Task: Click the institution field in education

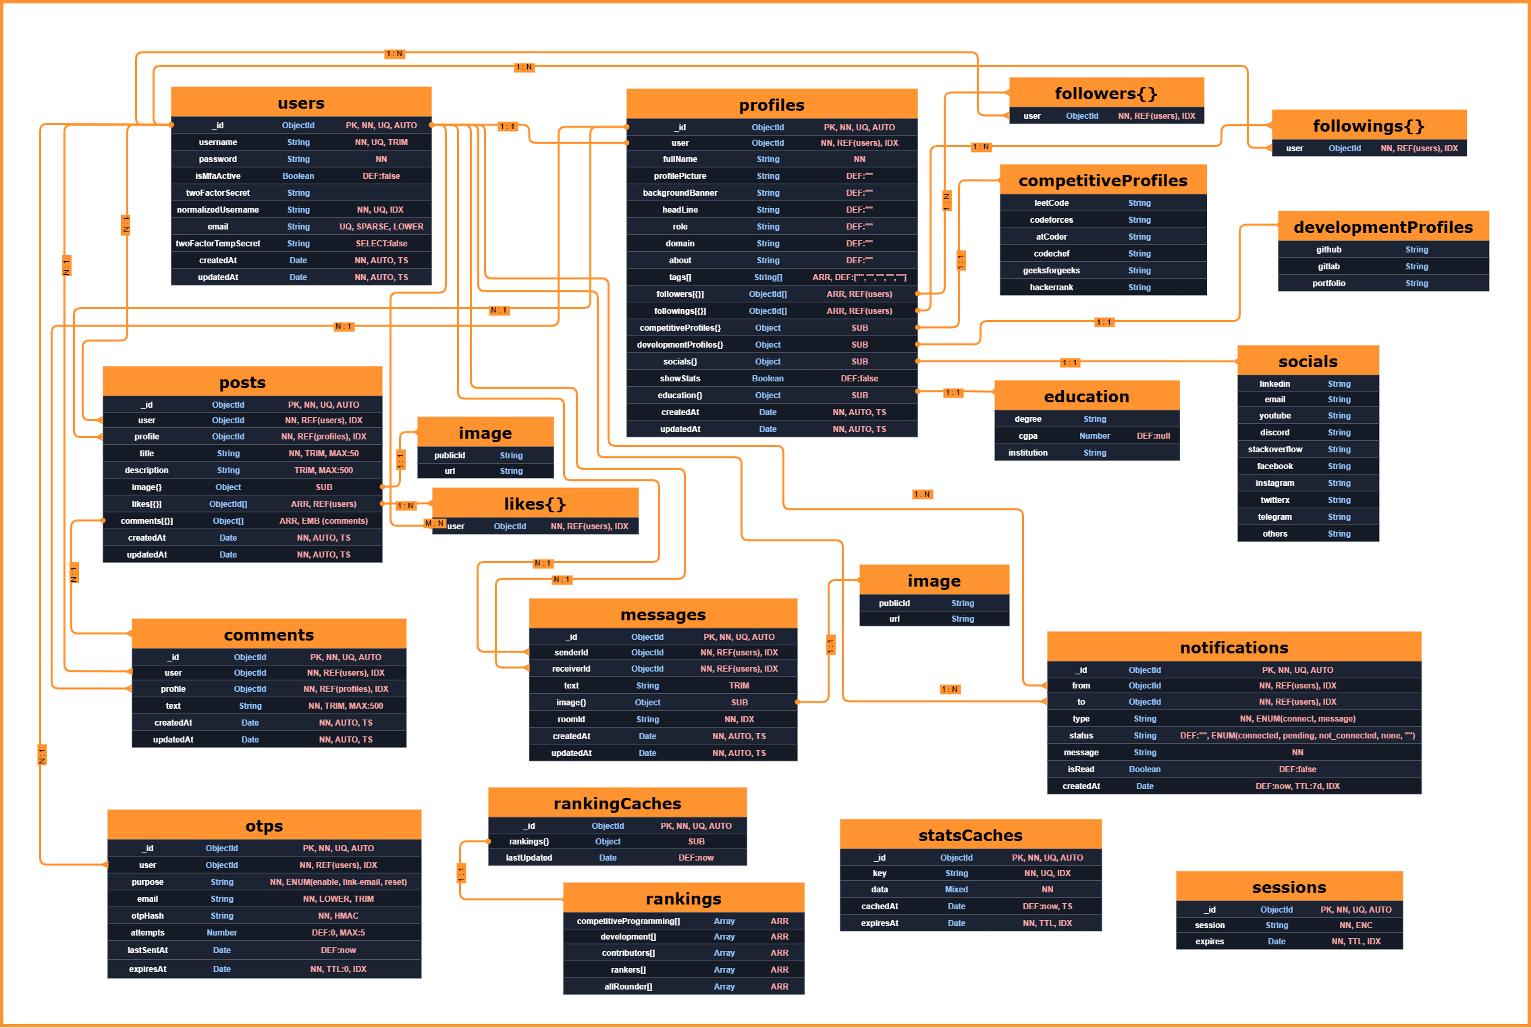Action: pyautogui.click(x=1086, y=452)
